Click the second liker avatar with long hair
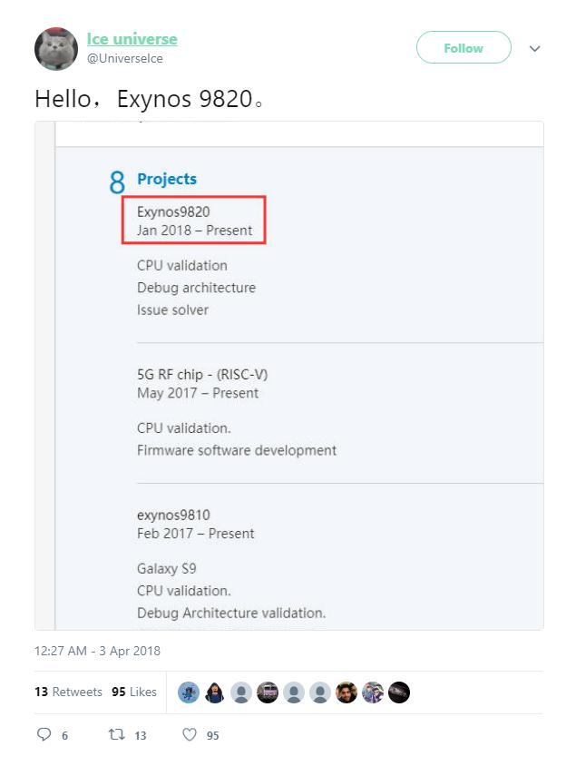 [x=215, y=692]
